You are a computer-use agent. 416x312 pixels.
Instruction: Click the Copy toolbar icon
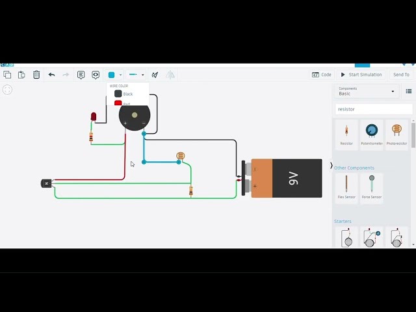7,75
